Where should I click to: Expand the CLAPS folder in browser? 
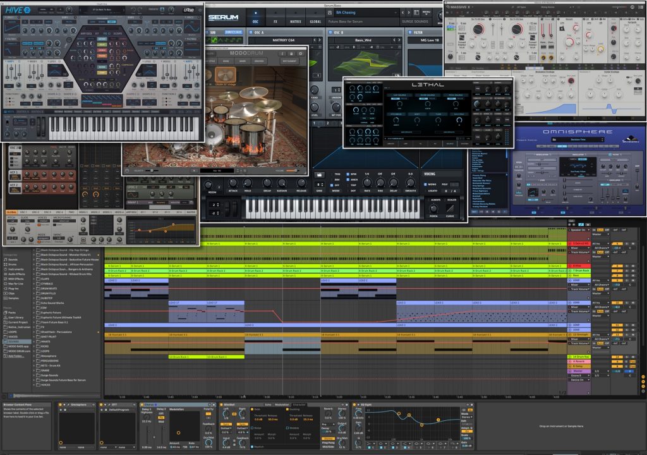click(34, 279)
